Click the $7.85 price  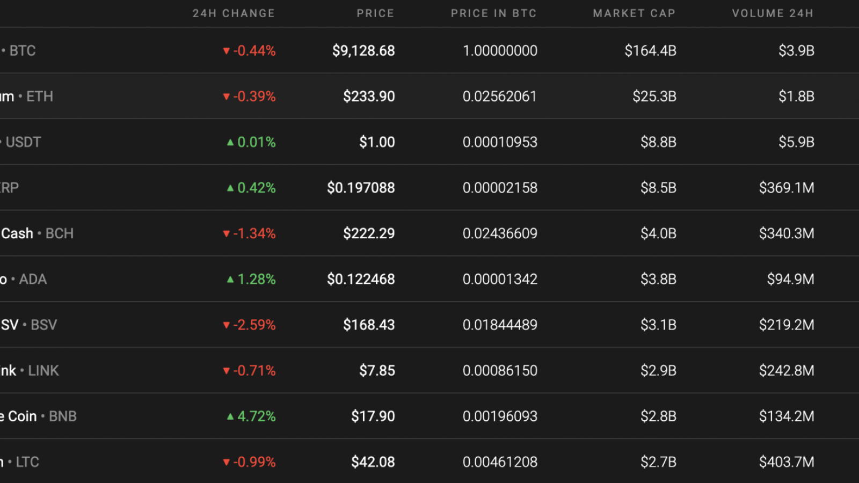[x=377, y=370]
